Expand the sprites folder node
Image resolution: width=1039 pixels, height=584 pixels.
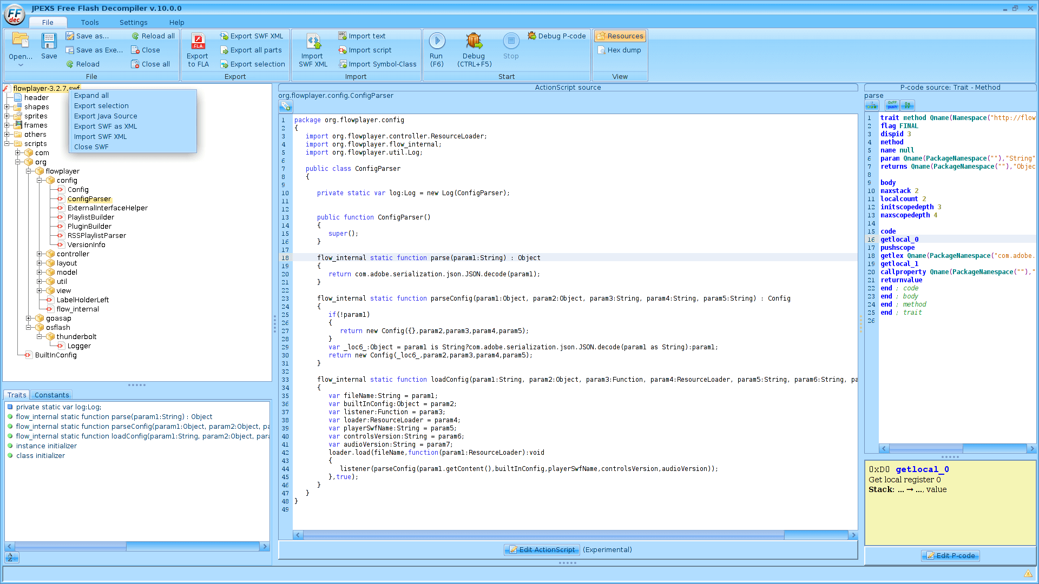click(7, 116)
